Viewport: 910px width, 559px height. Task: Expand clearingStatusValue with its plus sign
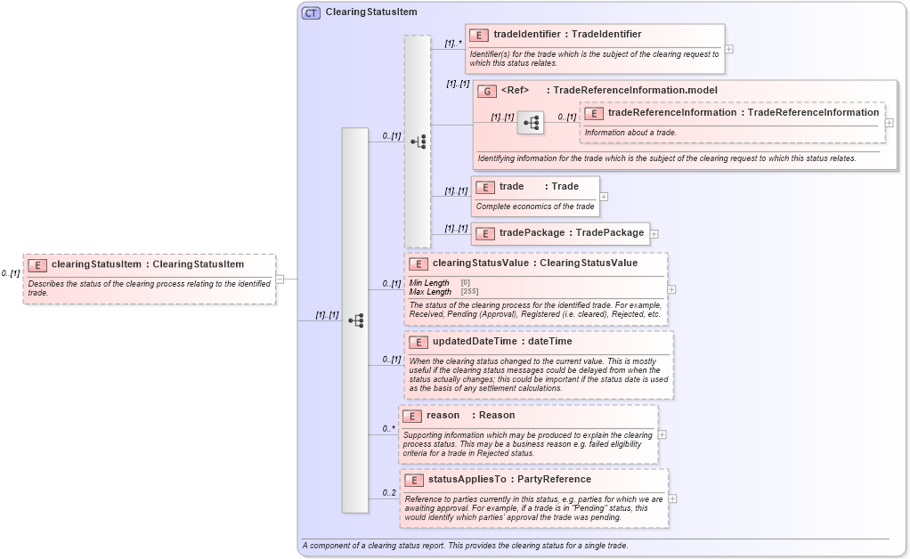pos(671,288)
